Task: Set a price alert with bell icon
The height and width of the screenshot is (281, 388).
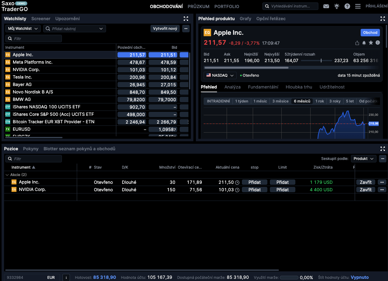Action: (x=364, y=43)
